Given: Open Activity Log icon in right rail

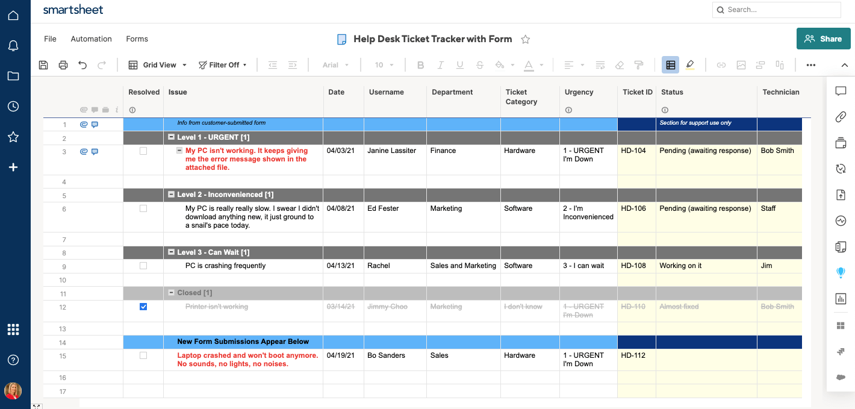Looking at the screenshot, I should tap(841, 221).
